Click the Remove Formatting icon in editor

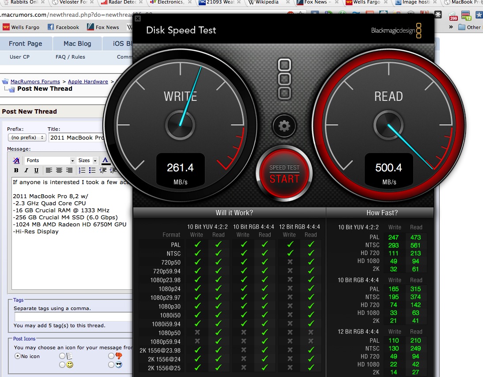pos(16,160)
